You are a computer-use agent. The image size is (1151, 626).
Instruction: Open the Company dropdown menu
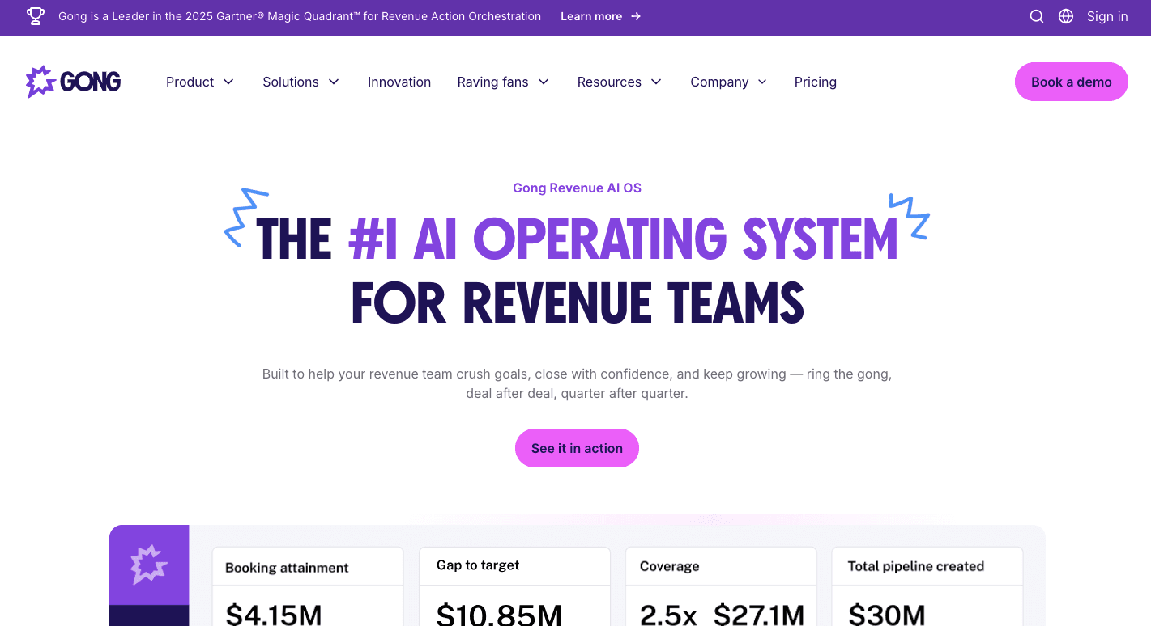pos(728,82)
